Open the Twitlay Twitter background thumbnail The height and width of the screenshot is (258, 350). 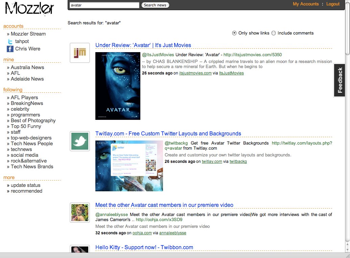point(129,166)
